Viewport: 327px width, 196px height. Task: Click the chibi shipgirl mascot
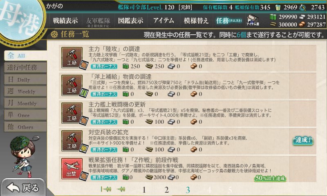[x=24, y=156]
